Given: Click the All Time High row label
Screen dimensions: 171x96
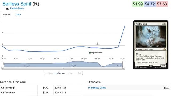Looking at the screenshot, I should click(x=8, y=88).
